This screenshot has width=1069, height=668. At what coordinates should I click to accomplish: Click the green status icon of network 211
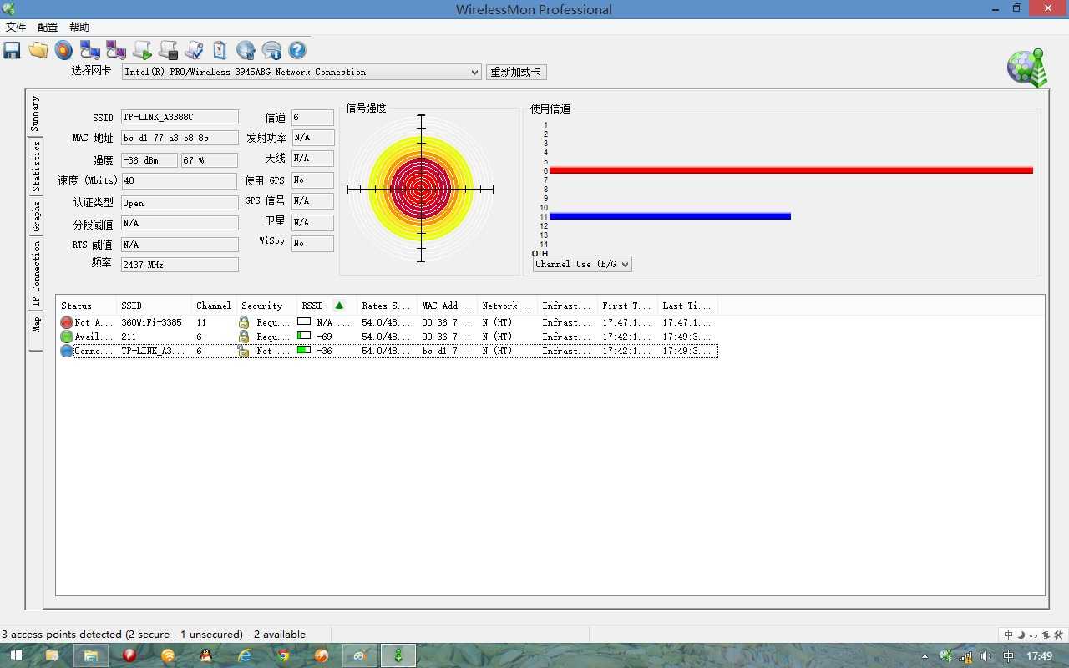(x=67, y=337)
